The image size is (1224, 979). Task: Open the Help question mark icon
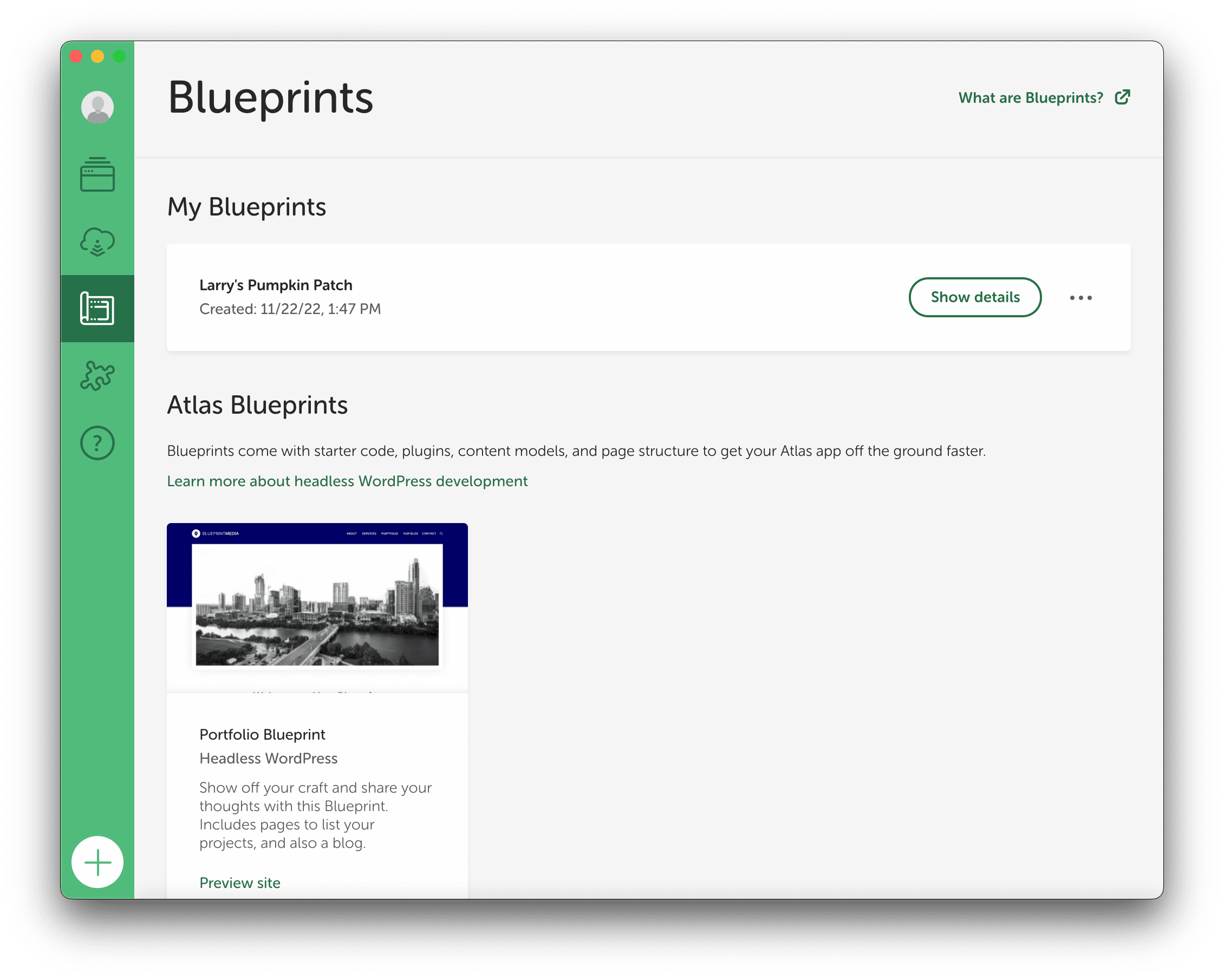click(x=97, y=443)
